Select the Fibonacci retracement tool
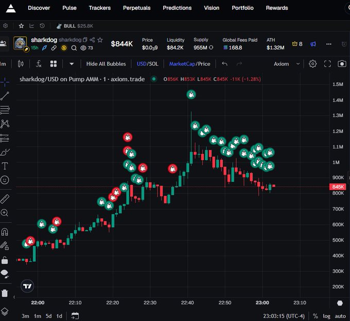The height and width of the screenshot is (321, 350). pyautogui.click(x=5, y=110)
